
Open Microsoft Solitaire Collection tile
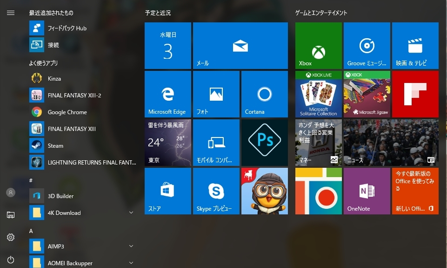tap(319, 94)
